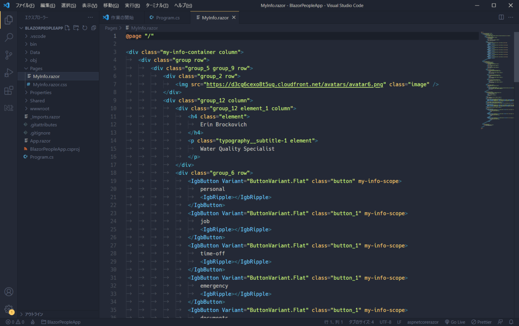Open the Manage gear icon
519x326 pixels.
tap(9, 309)
